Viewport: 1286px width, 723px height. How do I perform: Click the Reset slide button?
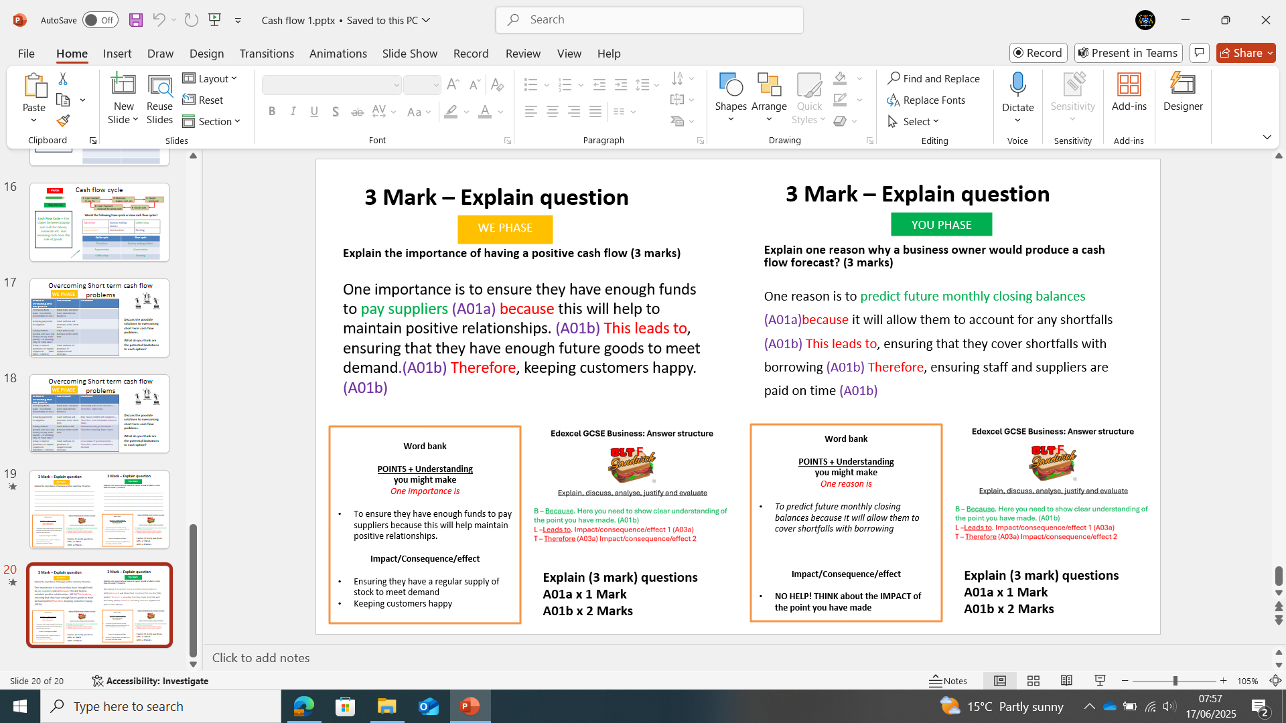[x=203, y=100]
